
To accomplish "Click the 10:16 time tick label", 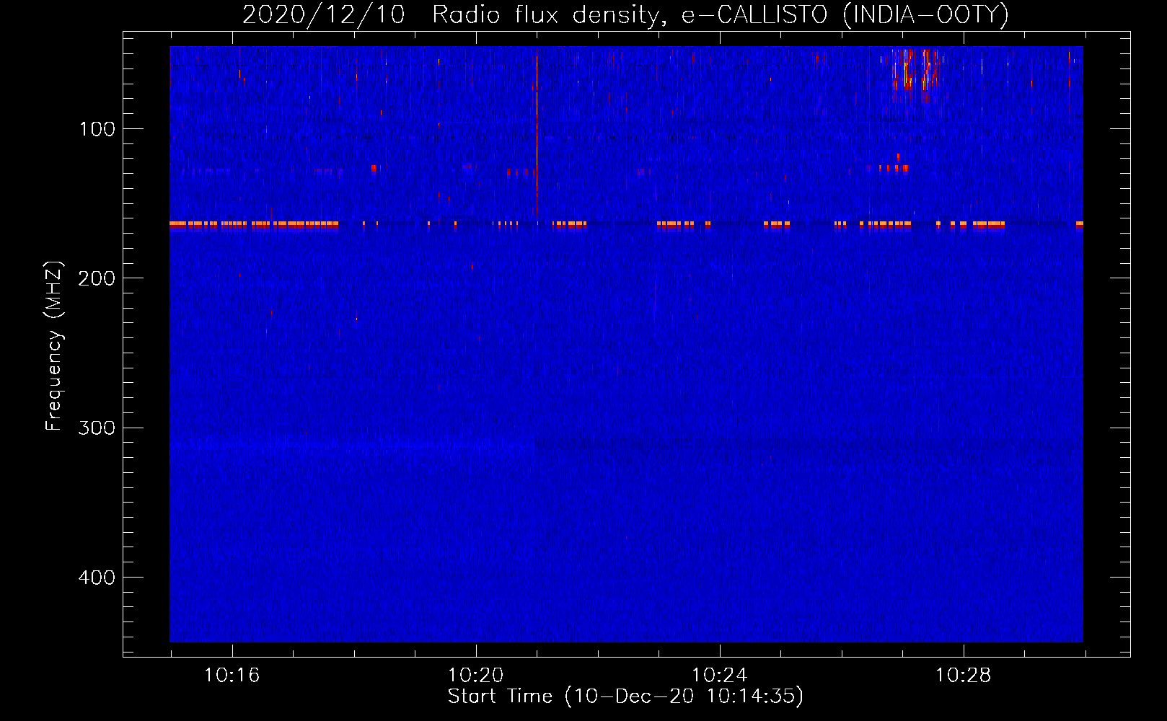I will click(x=232, y=676).
